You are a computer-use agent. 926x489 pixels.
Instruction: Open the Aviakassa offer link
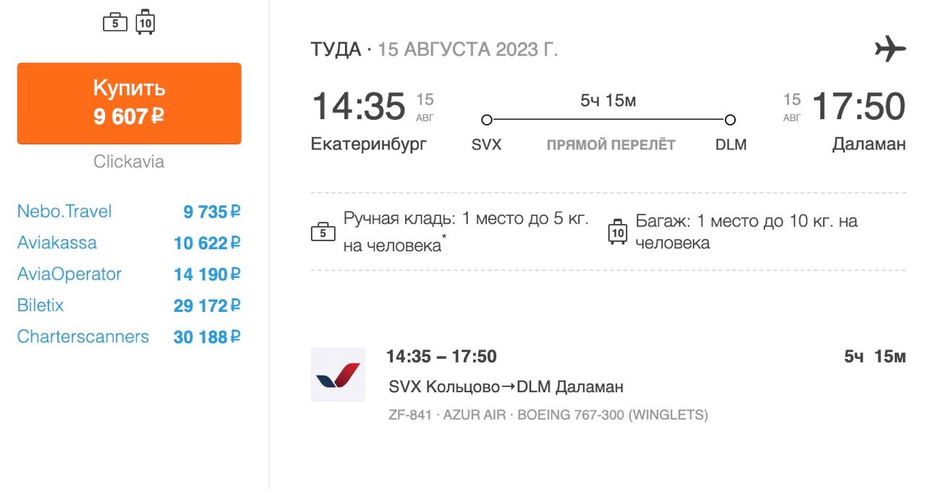(57, 243)
